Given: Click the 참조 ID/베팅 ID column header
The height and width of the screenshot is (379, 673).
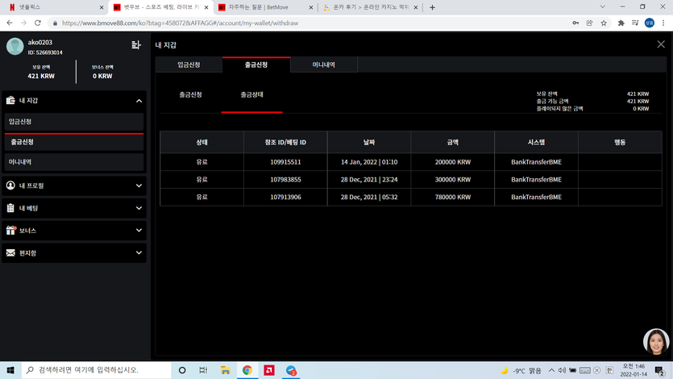Looking at the screenshot, I should point(285,143).
